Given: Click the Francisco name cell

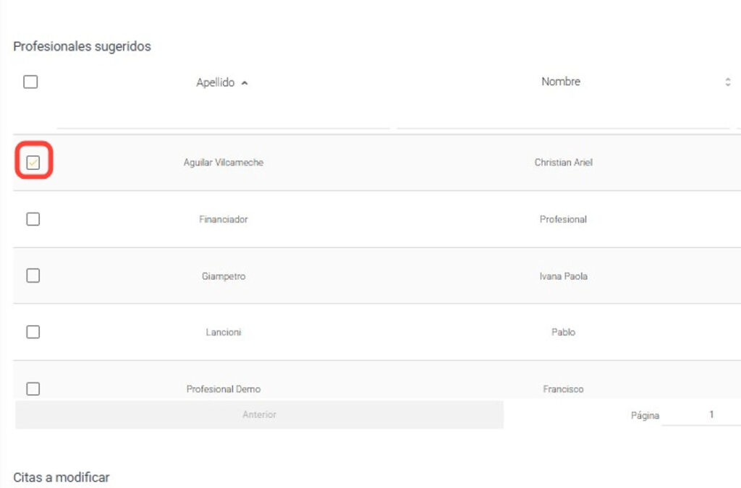Looking at the screenshot, I should coord(563,389).
